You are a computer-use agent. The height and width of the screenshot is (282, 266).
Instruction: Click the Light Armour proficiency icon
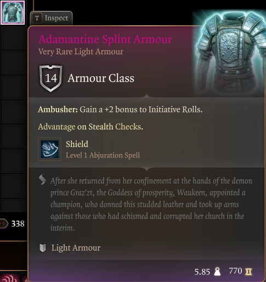click(43, 248)
